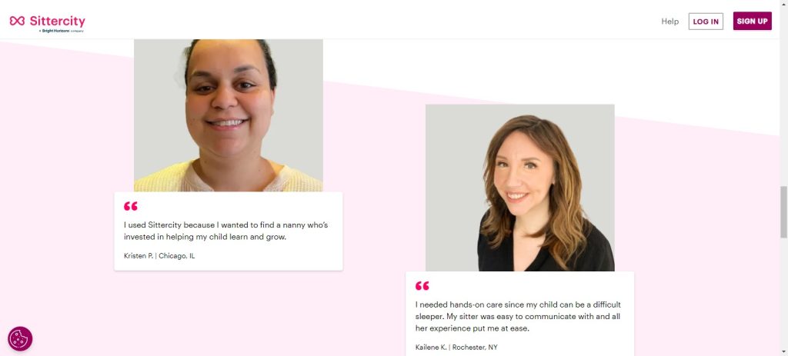The width and height of the screenshot is (788, 356).
Task: Click the SIGN UP button
Action: 753,21
